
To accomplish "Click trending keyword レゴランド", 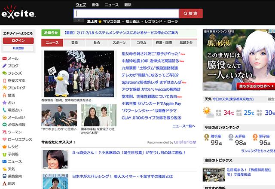I will [153, 21].
